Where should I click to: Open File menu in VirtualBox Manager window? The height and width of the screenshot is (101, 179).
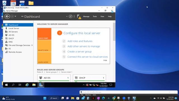point(82,95)
